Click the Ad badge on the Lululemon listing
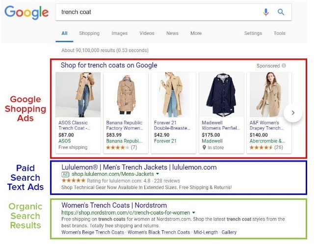 pyautogui.click(x=65, y=174)
